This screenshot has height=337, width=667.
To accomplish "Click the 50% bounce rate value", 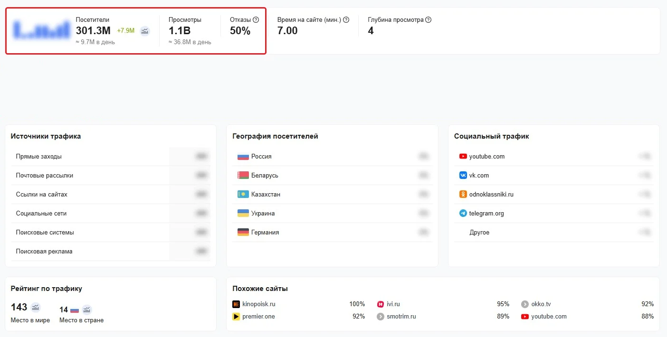I will [x=240, y=31].
